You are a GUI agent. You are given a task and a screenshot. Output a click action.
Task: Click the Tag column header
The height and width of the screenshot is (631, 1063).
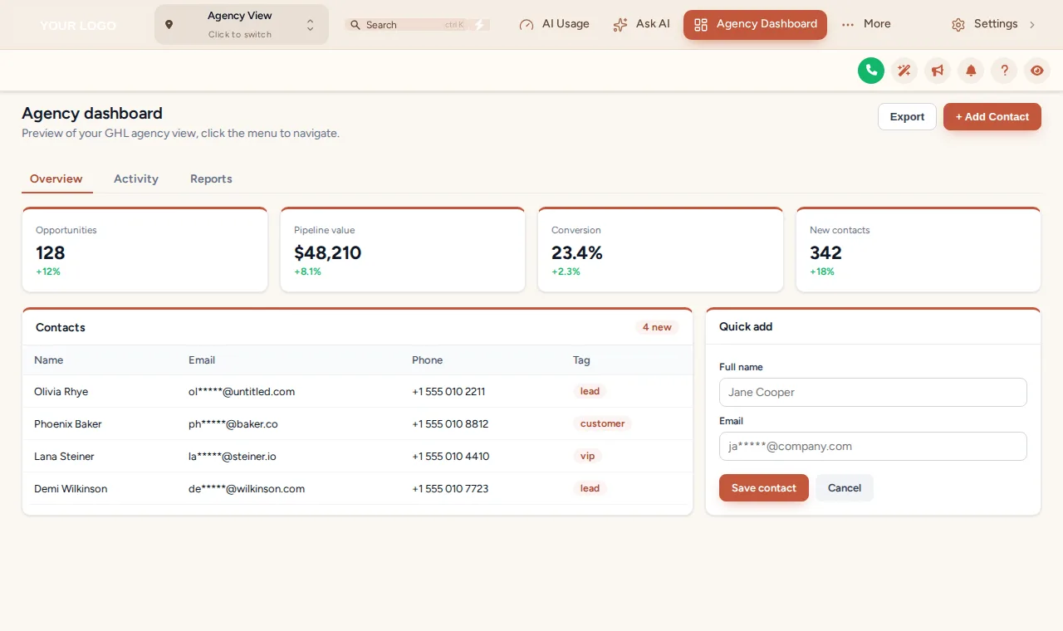(x=581, y=360)
